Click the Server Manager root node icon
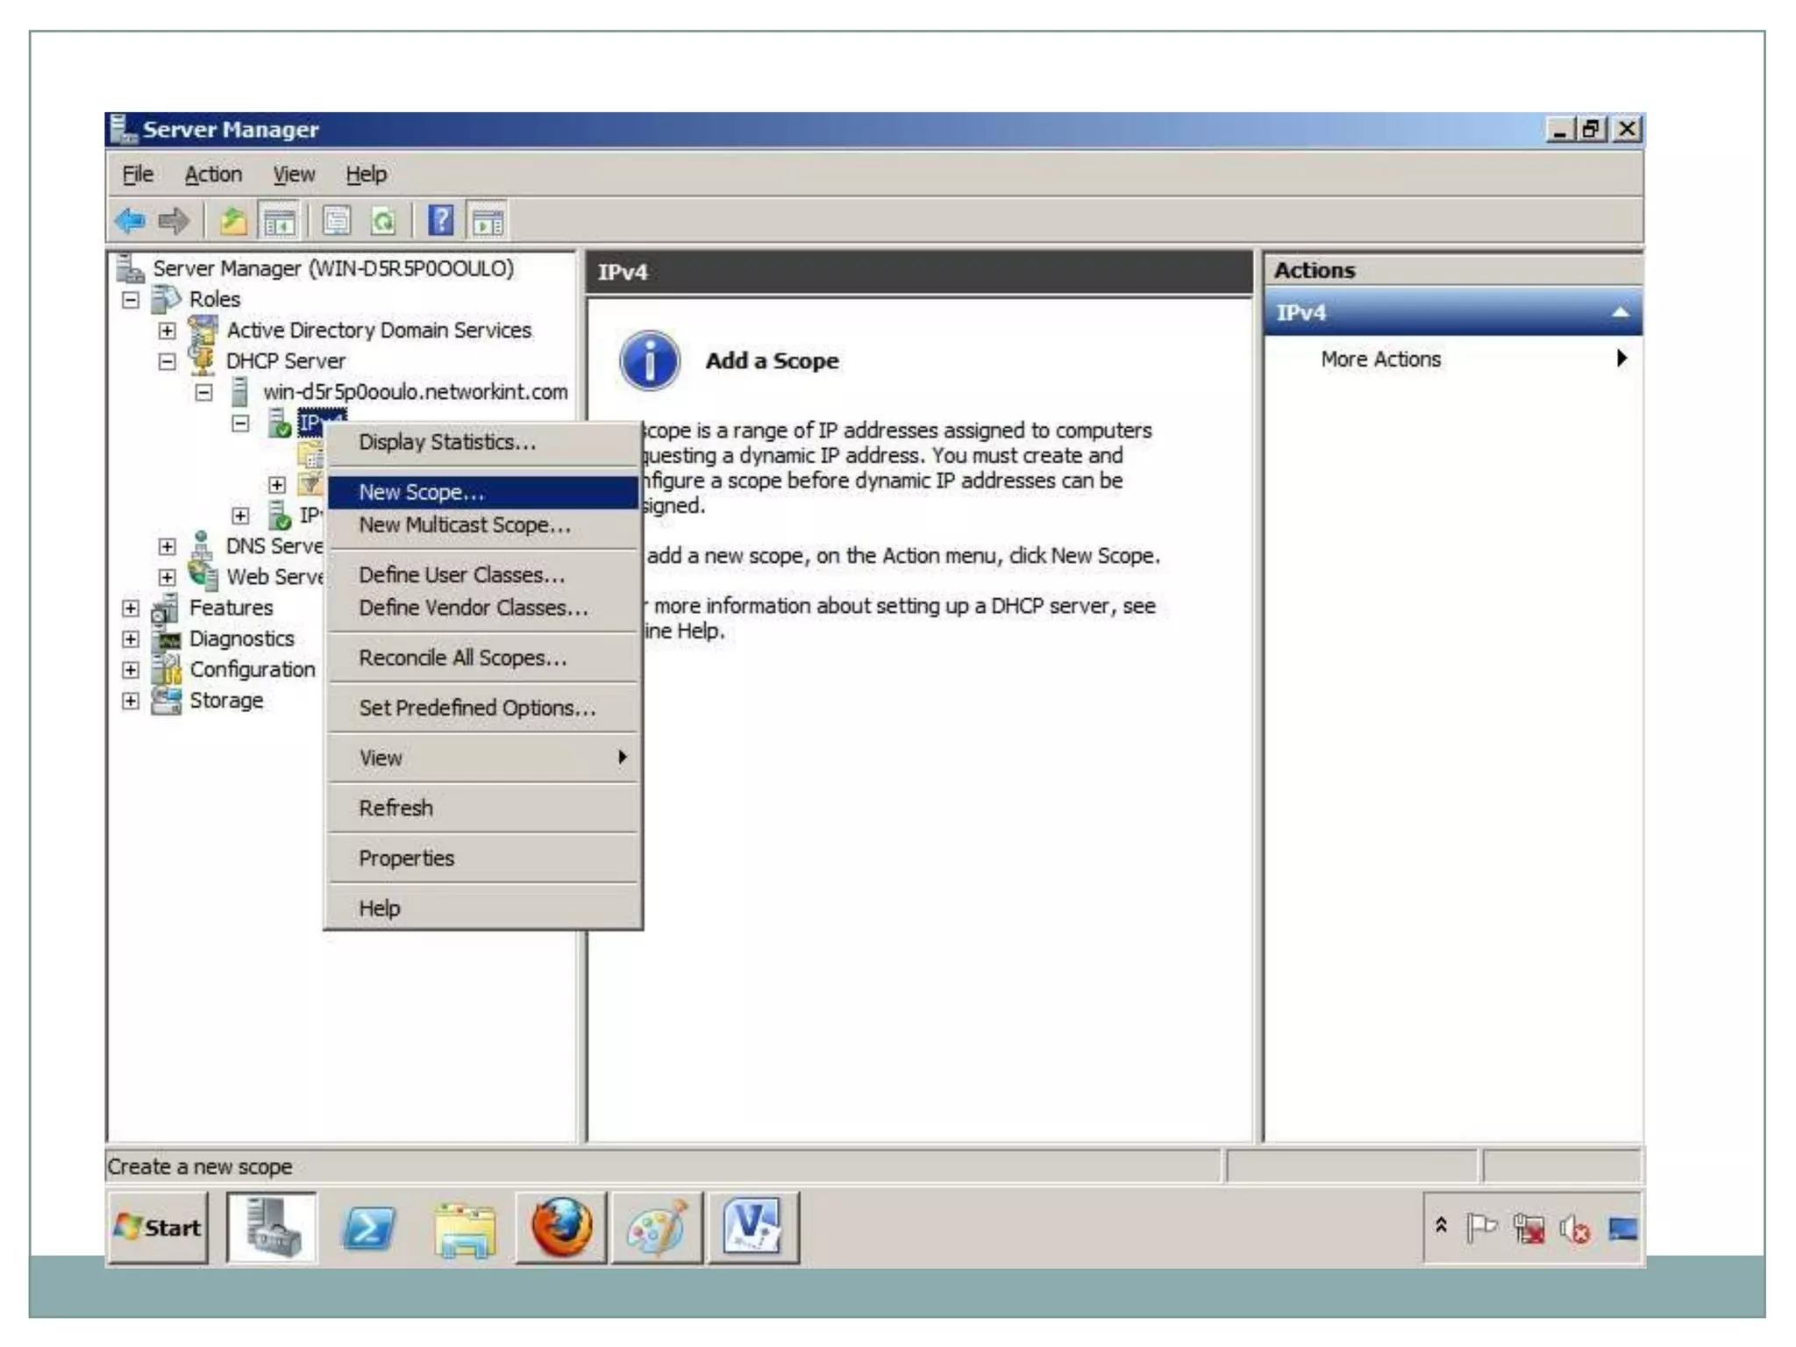1796x1347 pixels. tap(131, 267)
